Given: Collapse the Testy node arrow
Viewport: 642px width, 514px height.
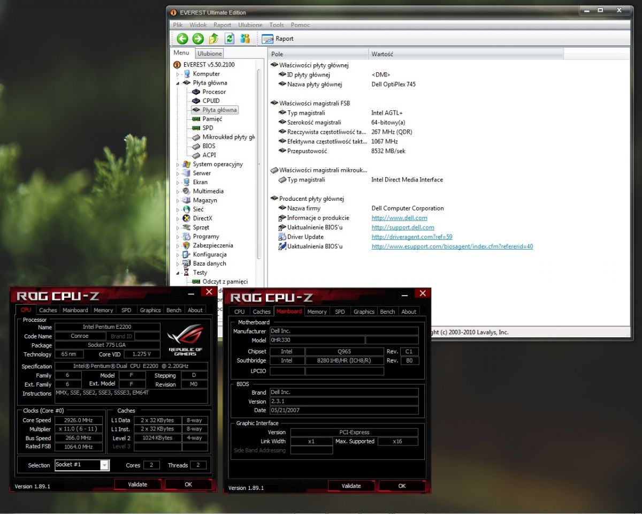Looking at the screenshot, I should 178,273.
